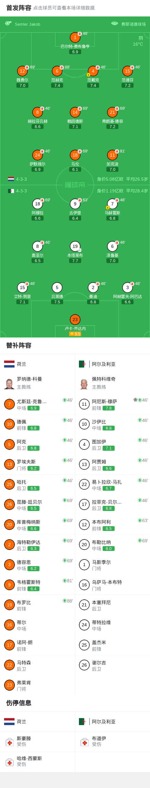This screenshot has width=150, height=788.
Task: Click goalkeeper number 1 Bijlow's orange circle
Action: point(75,37)
